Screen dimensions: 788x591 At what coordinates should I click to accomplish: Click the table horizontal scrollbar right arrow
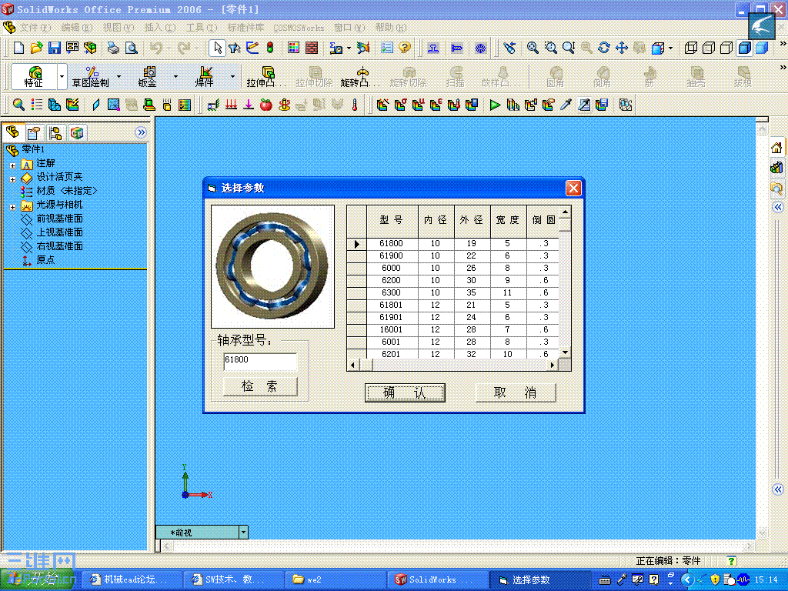[x=553, y=365]
